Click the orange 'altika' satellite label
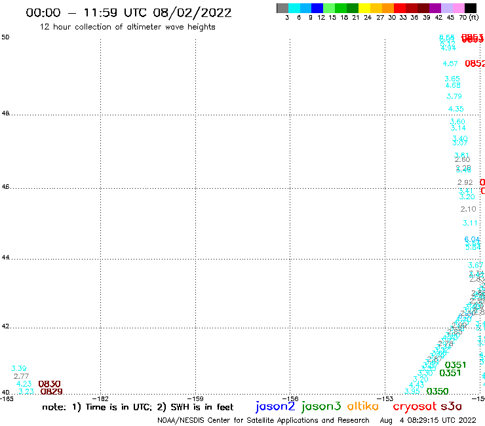 pyautogui.click(x=362, y=406)
